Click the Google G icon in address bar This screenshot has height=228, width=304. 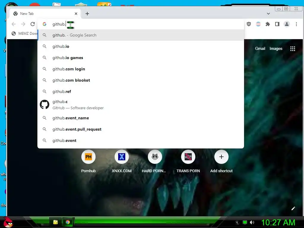tap(45, 24)
